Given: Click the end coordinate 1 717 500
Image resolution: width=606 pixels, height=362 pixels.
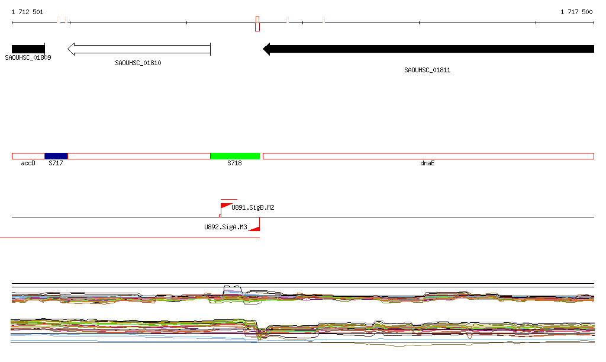Looking at the screenshot, I should [576, 12].
